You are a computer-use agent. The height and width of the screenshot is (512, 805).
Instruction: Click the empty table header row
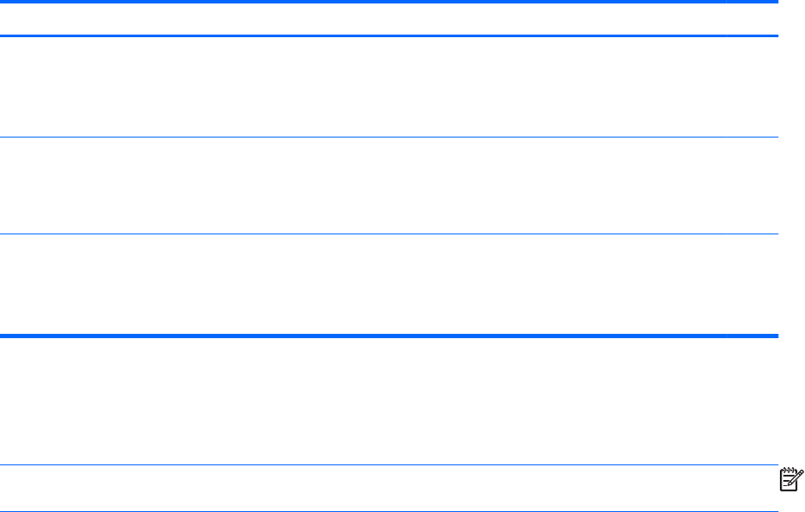389,19
